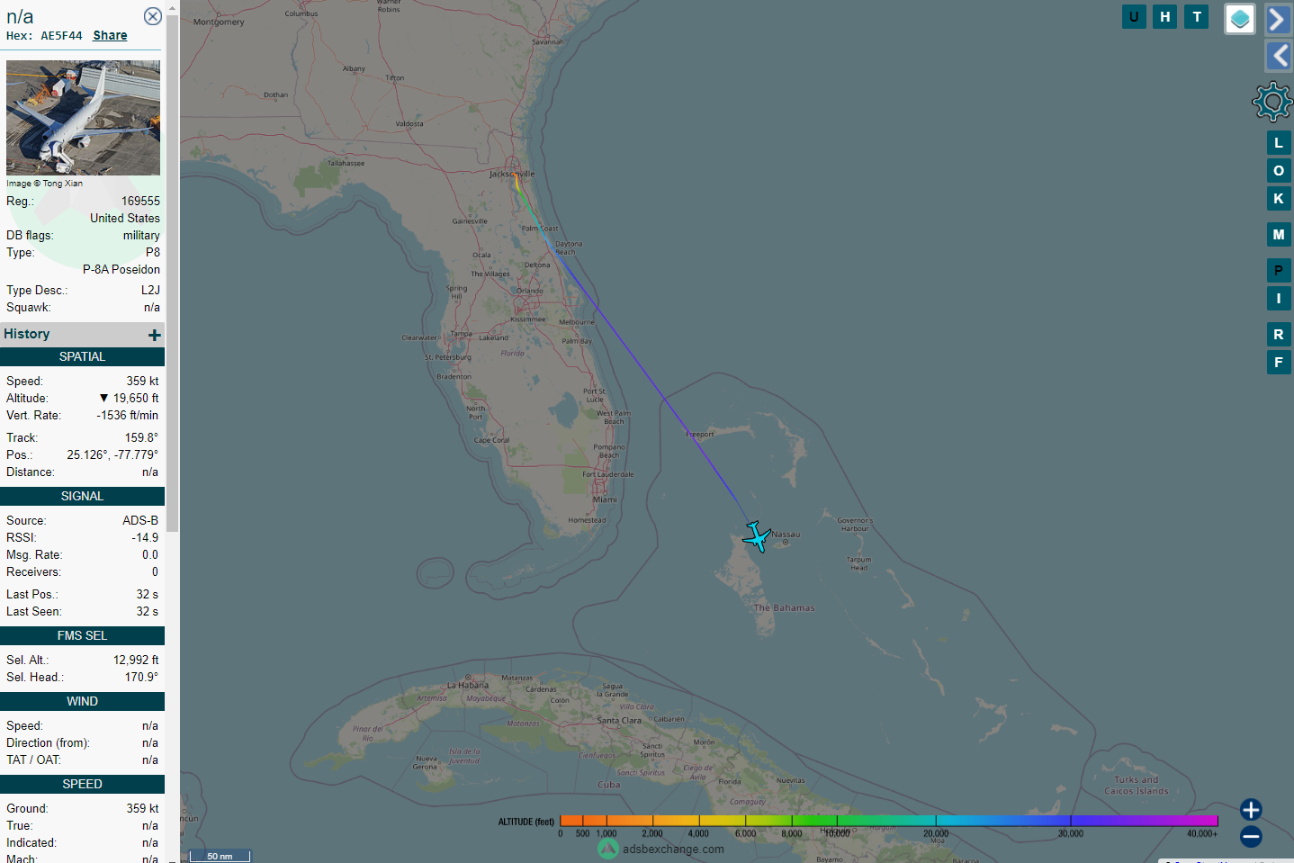Click the registration value 169555
Image resolution: width=1294 pixels, height=863 pixels.
point(140,201)
